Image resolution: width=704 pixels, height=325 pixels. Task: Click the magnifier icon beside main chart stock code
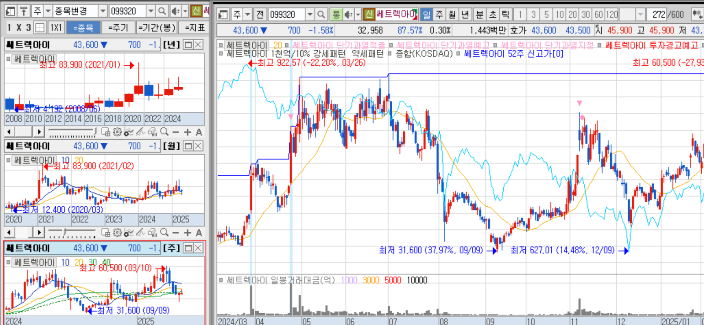click(322, 15)
